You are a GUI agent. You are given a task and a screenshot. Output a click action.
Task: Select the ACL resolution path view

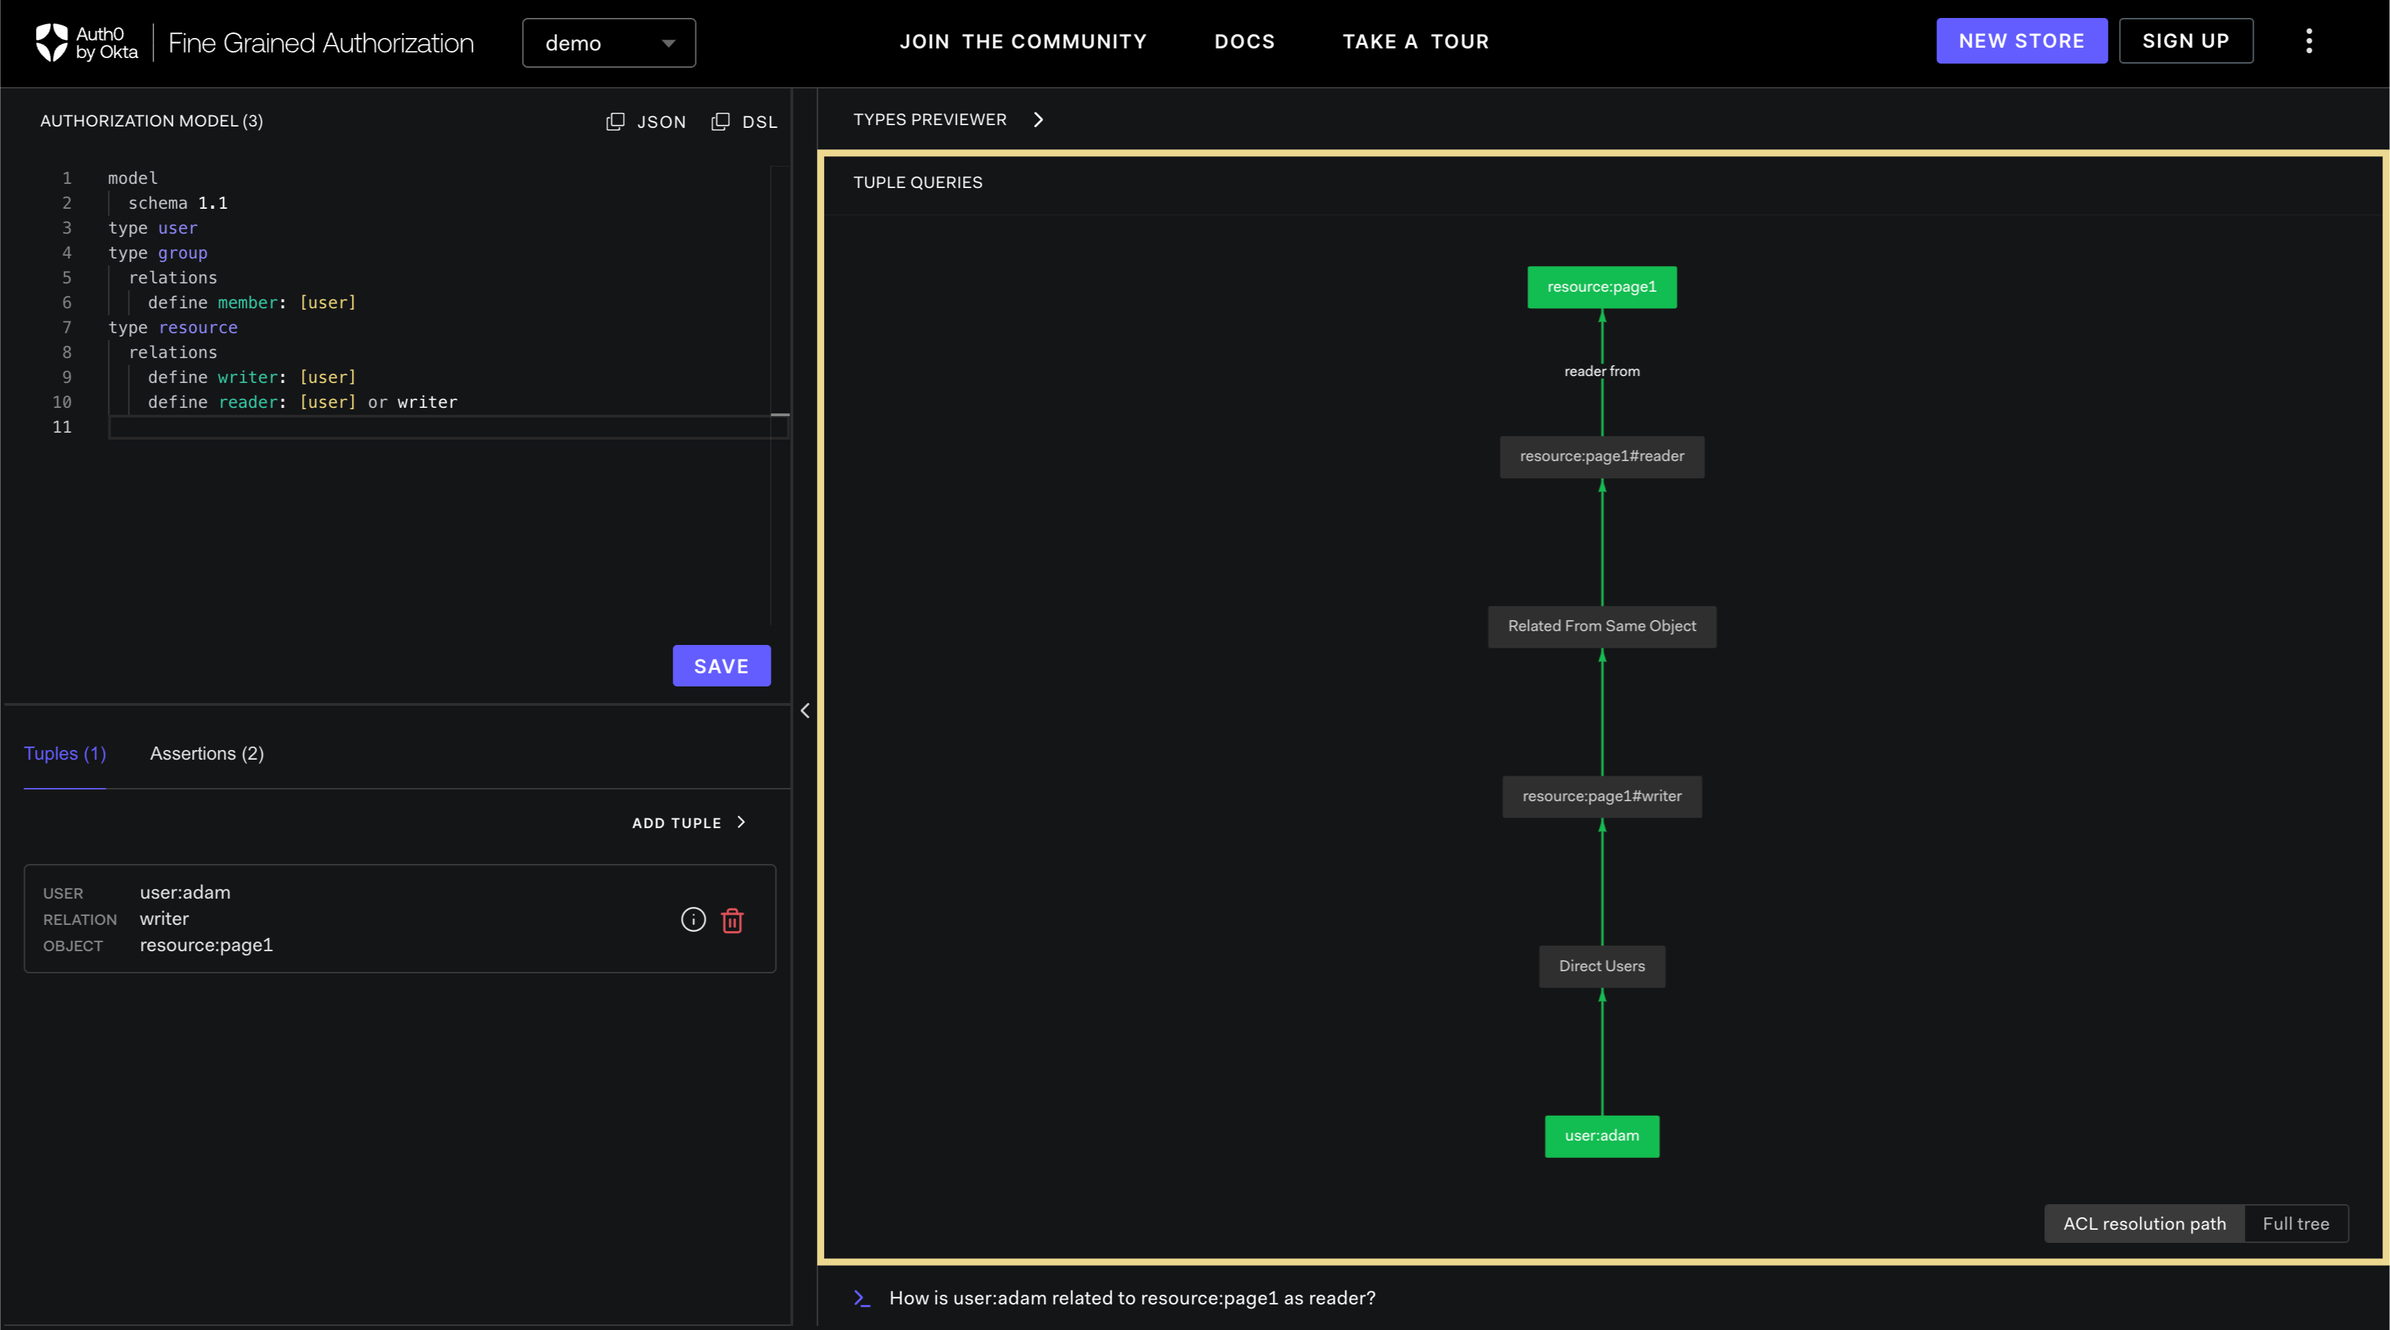(x=2144, y=1224)
